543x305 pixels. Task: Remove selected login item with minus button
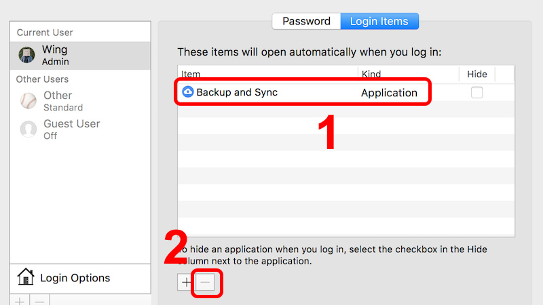point(205,283)
